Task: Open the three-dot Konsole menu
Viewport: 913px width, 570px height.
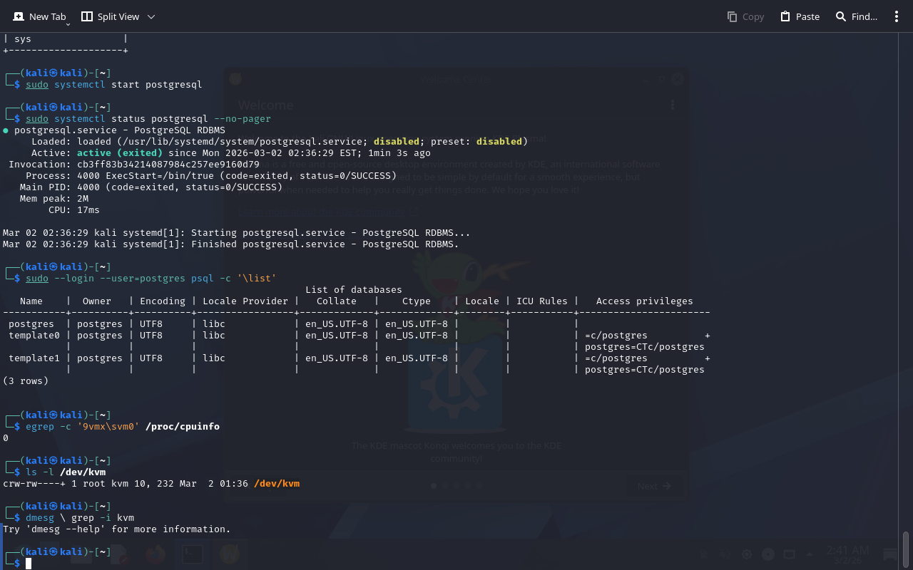Action: [x=897, y=16]
